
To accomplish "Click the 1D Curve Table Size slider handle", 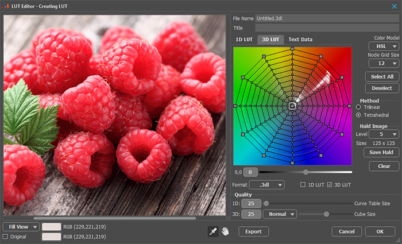I will tap(266, 203).
